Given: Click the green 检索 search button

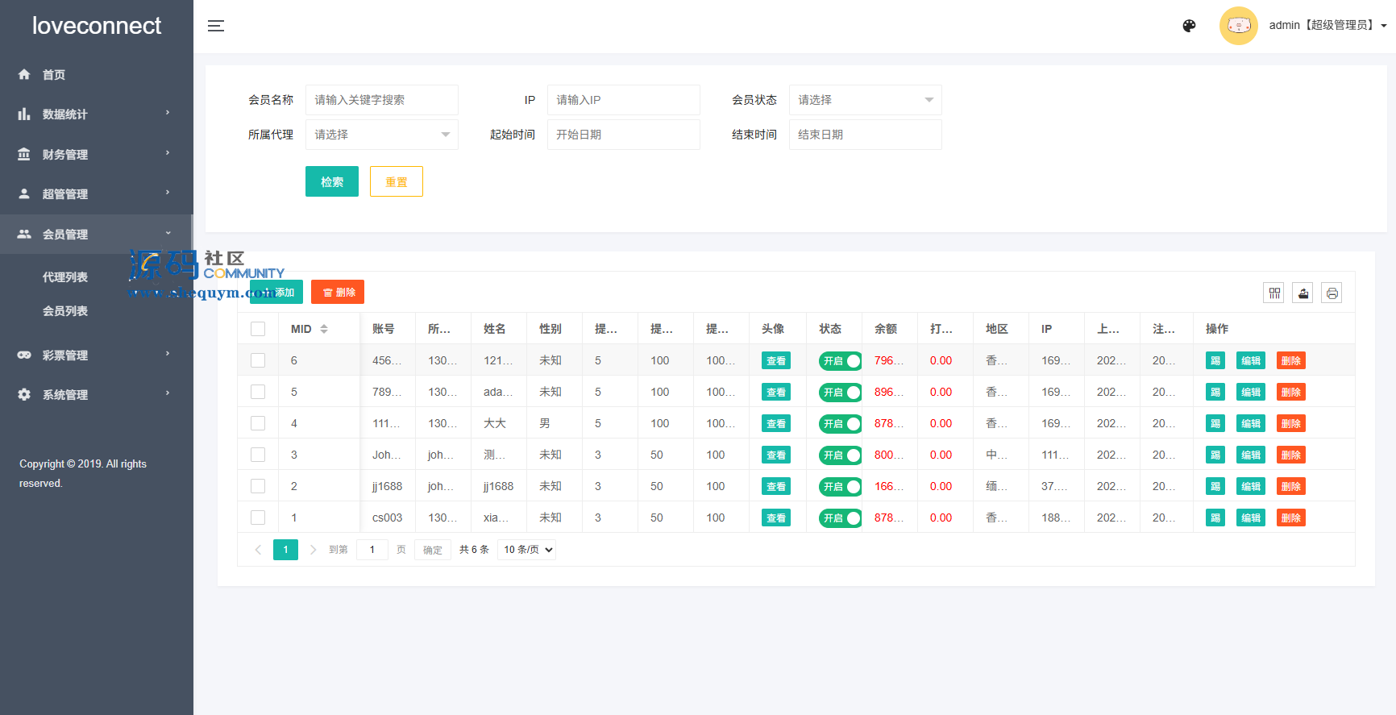Looking at the screenshot, I should click(x=331, y=181).
